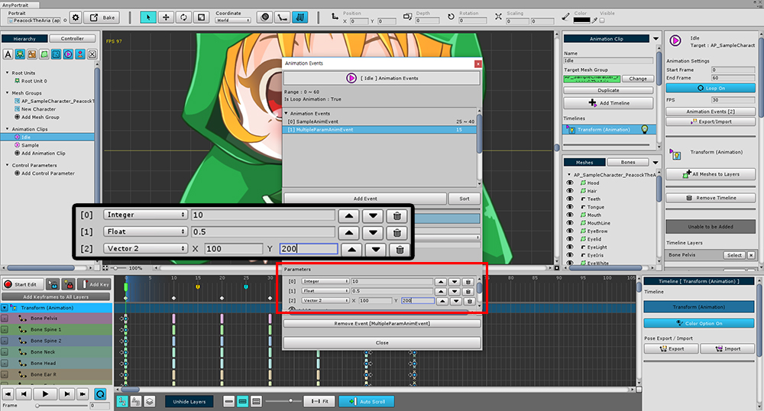The image size is (764, 411).
Task: Toggle visibility eye of Mouth mesh
Action: click(x=570, y=215)
